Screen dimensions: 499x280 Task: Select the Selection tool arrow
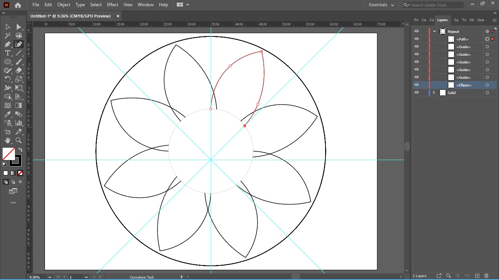pos(8,27)
